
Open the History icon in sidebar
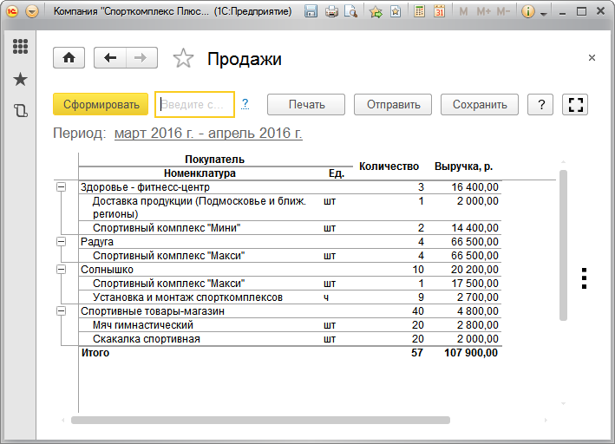coord(20,110)
